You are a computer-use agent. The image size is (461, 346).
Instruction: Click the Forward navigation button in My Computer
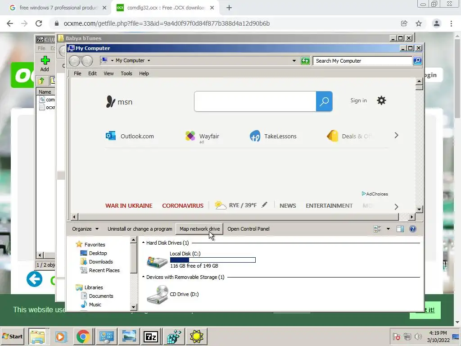[x=87, y=61]
